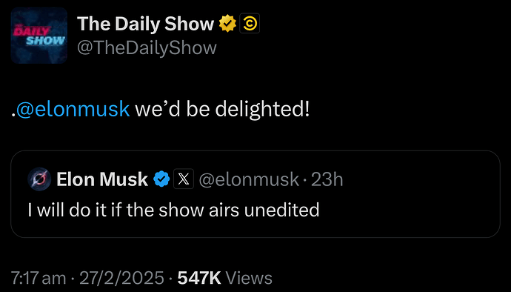Click blue verified badge beside Elon Musk

(161, 179)
